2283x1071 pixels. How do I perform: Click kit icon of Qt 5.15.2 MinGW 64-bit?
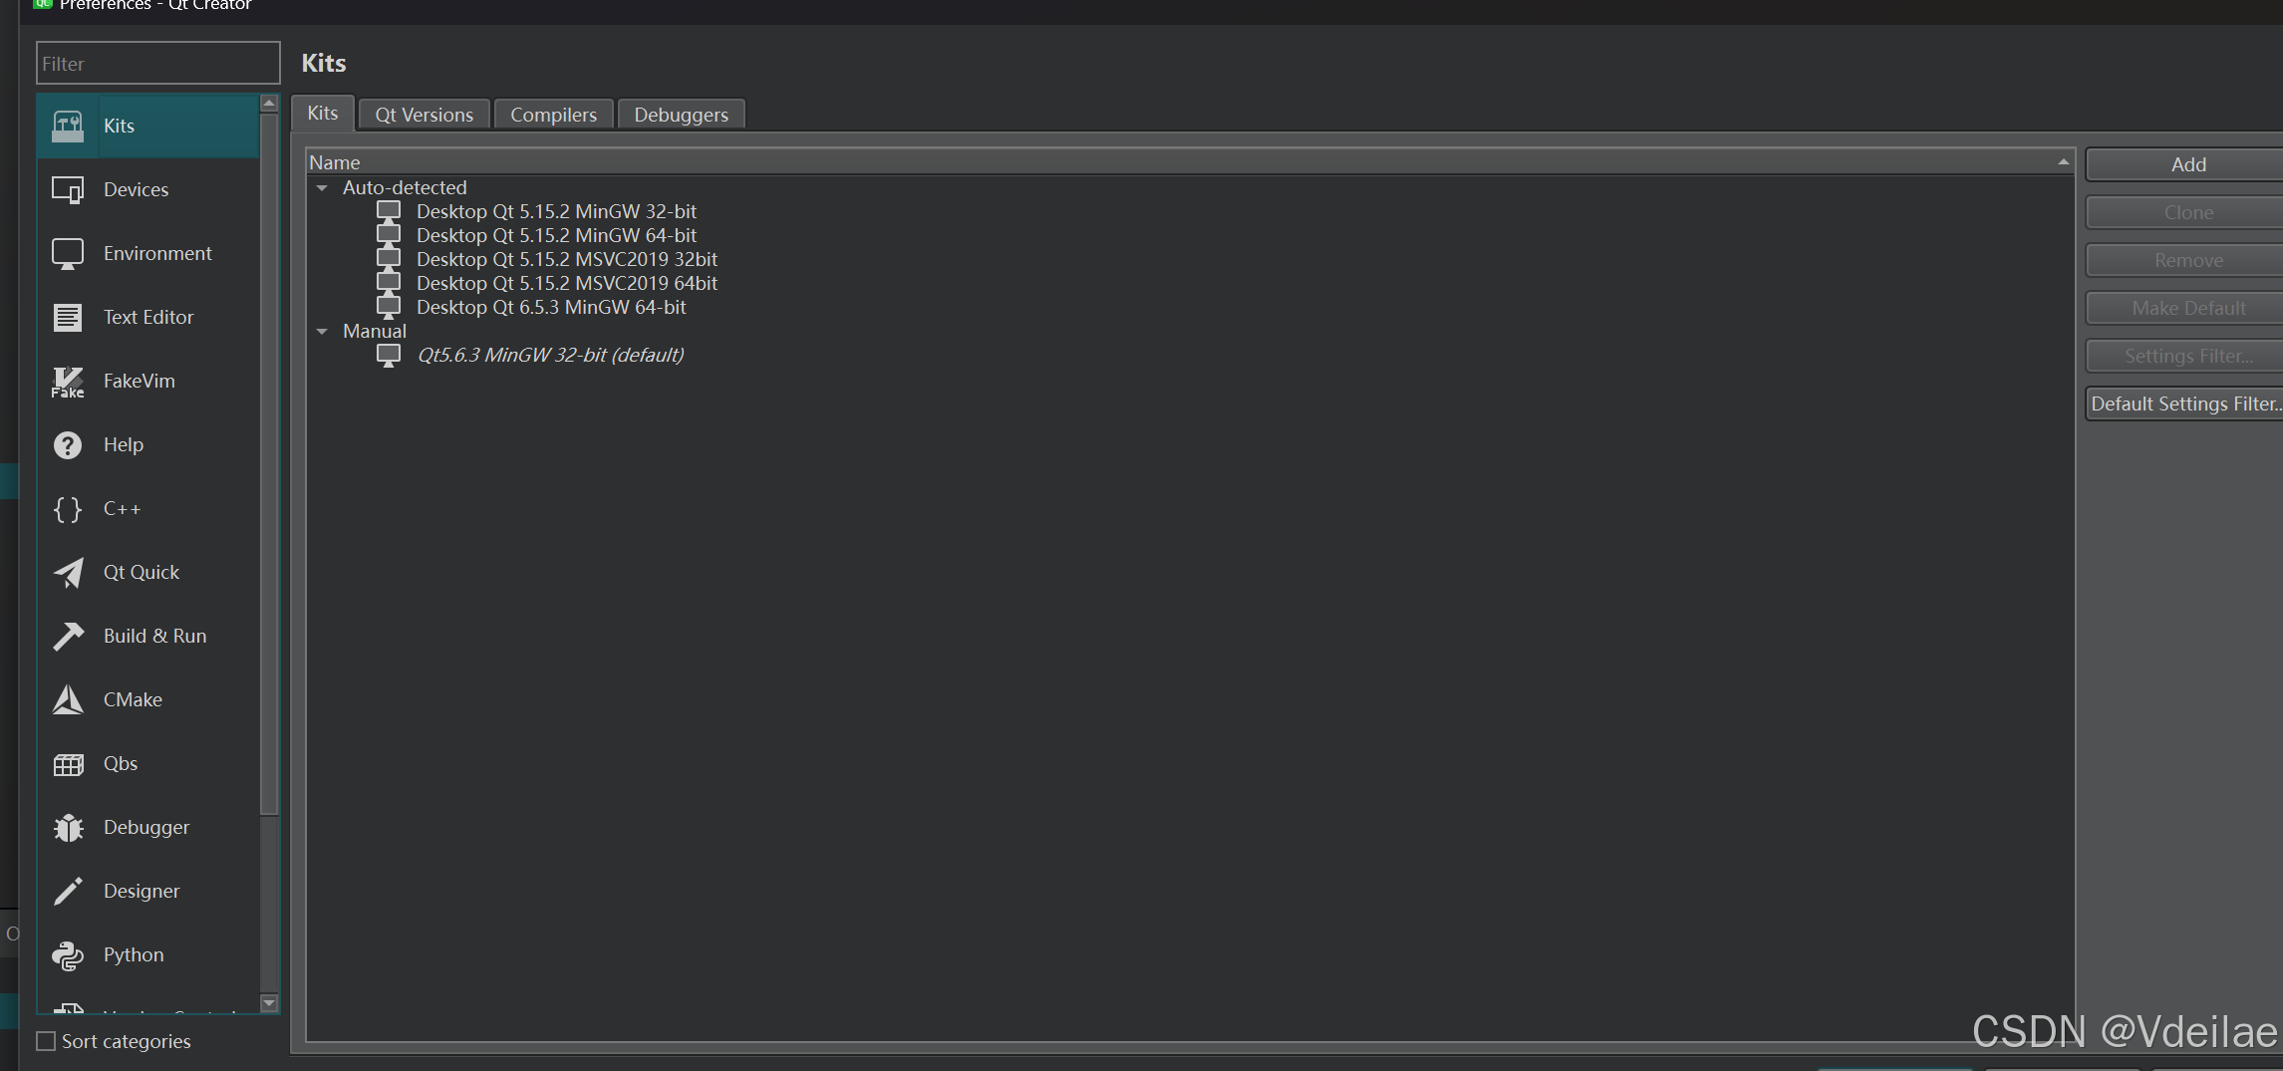389,235
